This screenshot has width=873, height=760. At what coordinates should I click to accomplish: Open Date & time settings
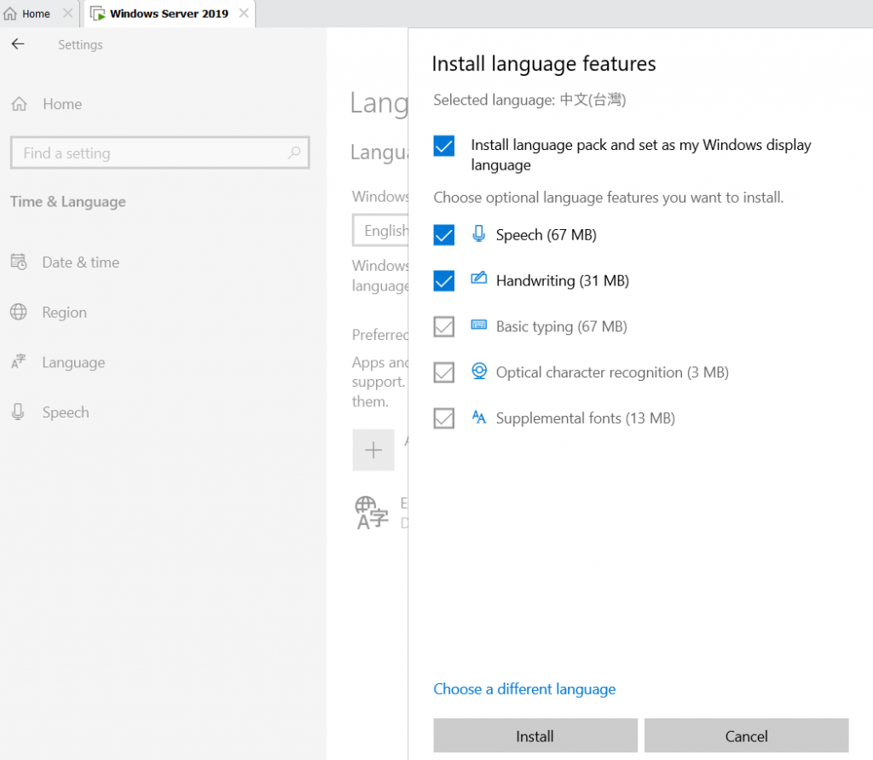[81, 262]
